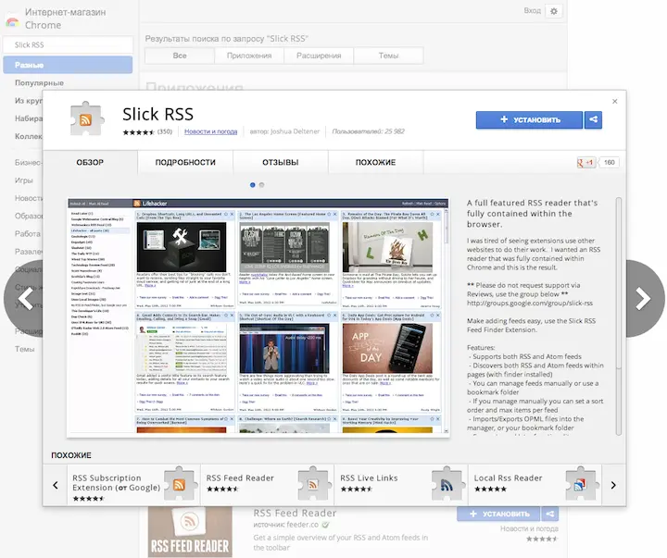Open RSS Feed Reader similar item title
The width and height of the screenshot is (667, 558).
pos(240,478)
